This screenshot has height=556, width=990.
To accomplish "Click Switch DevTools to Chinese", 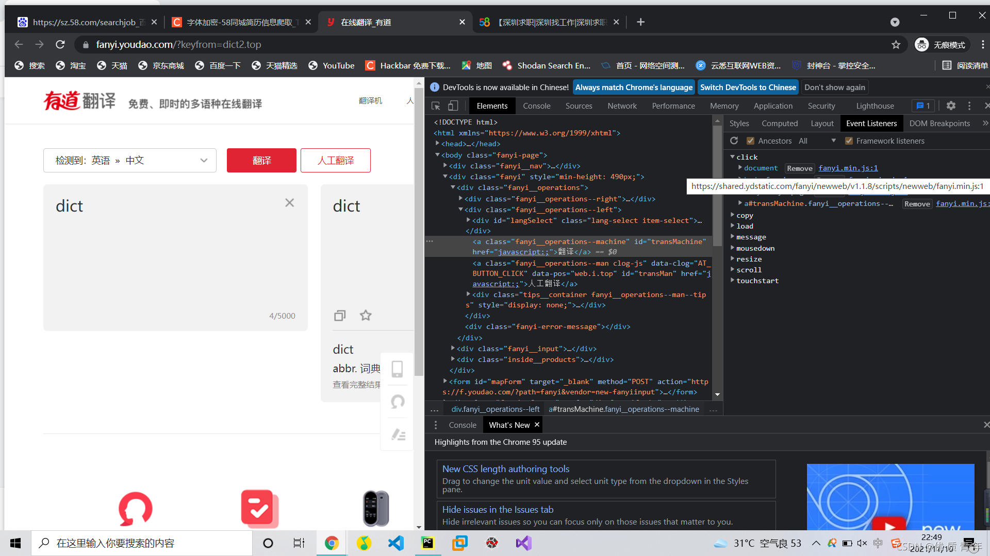I will click(748, 87).
